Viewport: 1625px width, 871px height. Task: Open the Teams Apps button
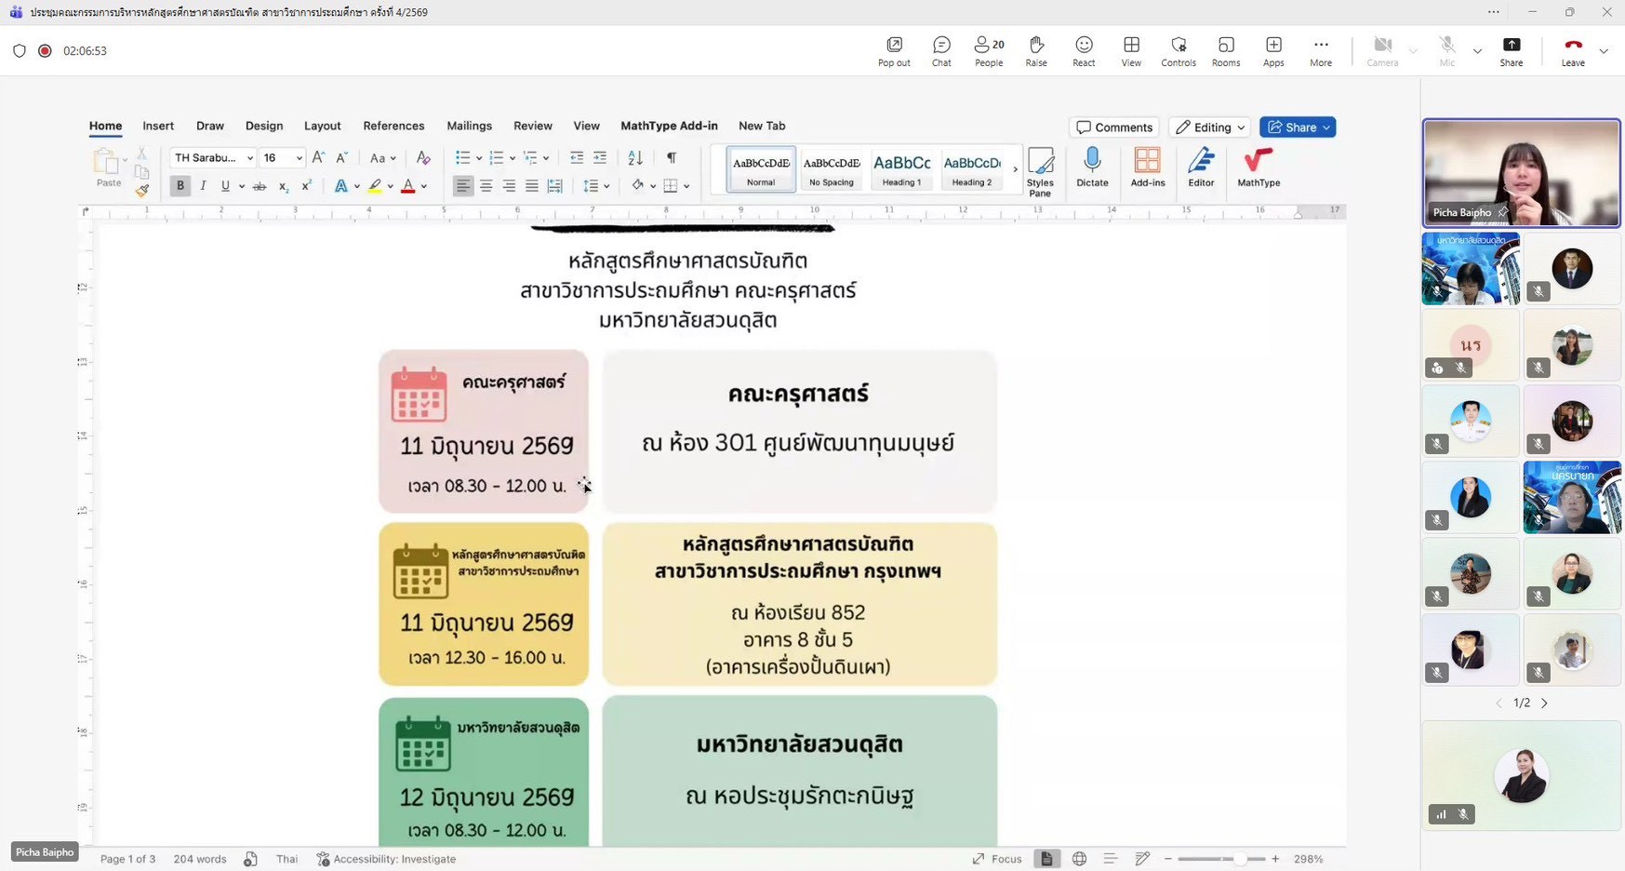point(1273,51)
